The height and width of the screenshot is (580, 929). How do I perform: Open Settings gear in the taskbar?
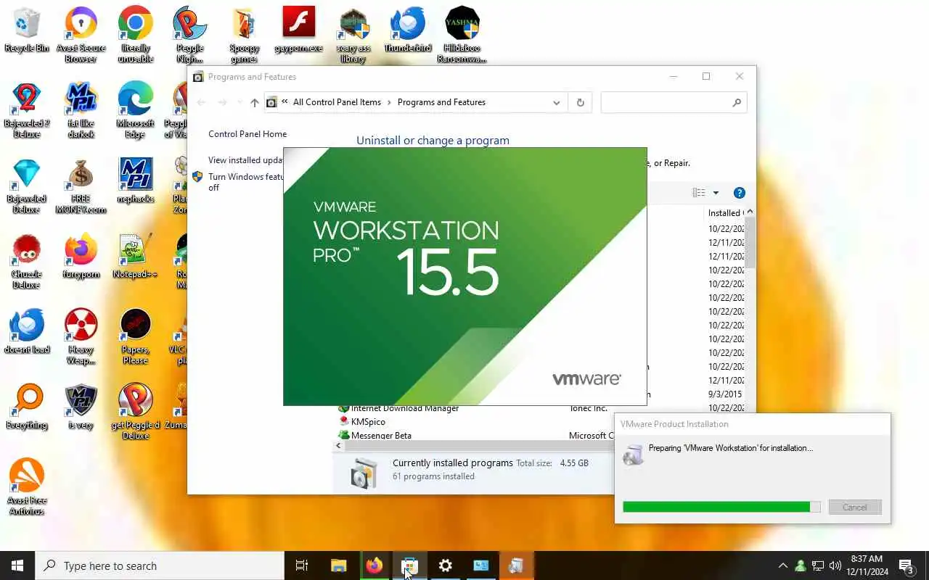pos(445,565)
